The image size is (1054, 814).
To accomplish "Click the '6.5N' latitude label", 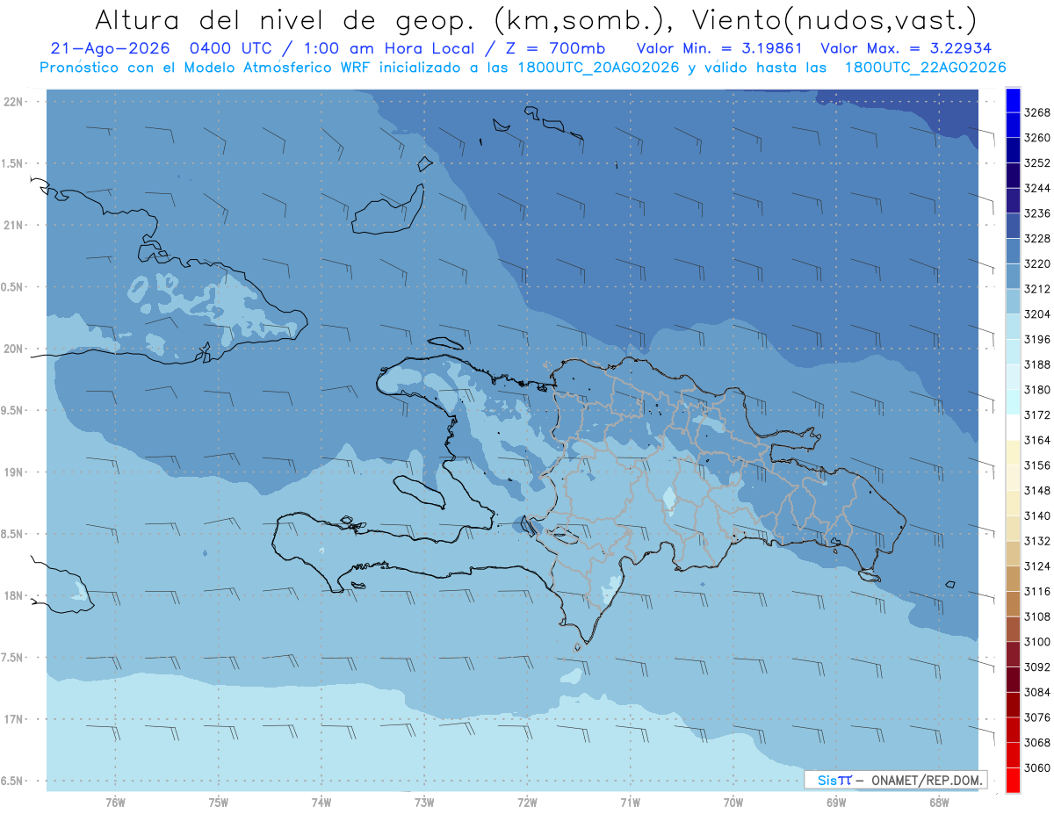I will click(x=11, y=781).
